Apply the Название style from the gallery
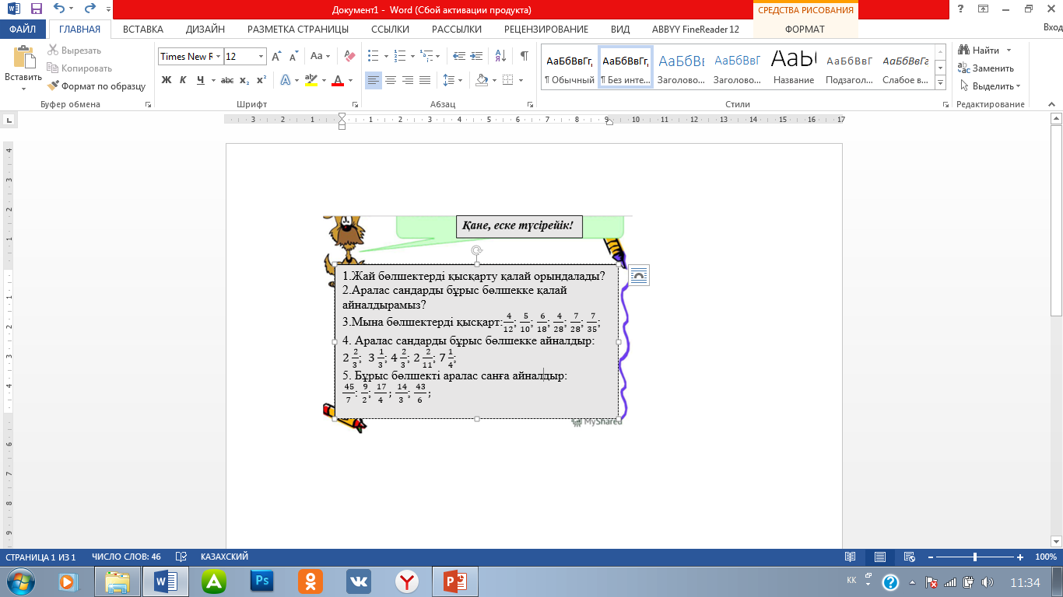The width and height of the screenshot is (1063, 597). coord(794,67)
